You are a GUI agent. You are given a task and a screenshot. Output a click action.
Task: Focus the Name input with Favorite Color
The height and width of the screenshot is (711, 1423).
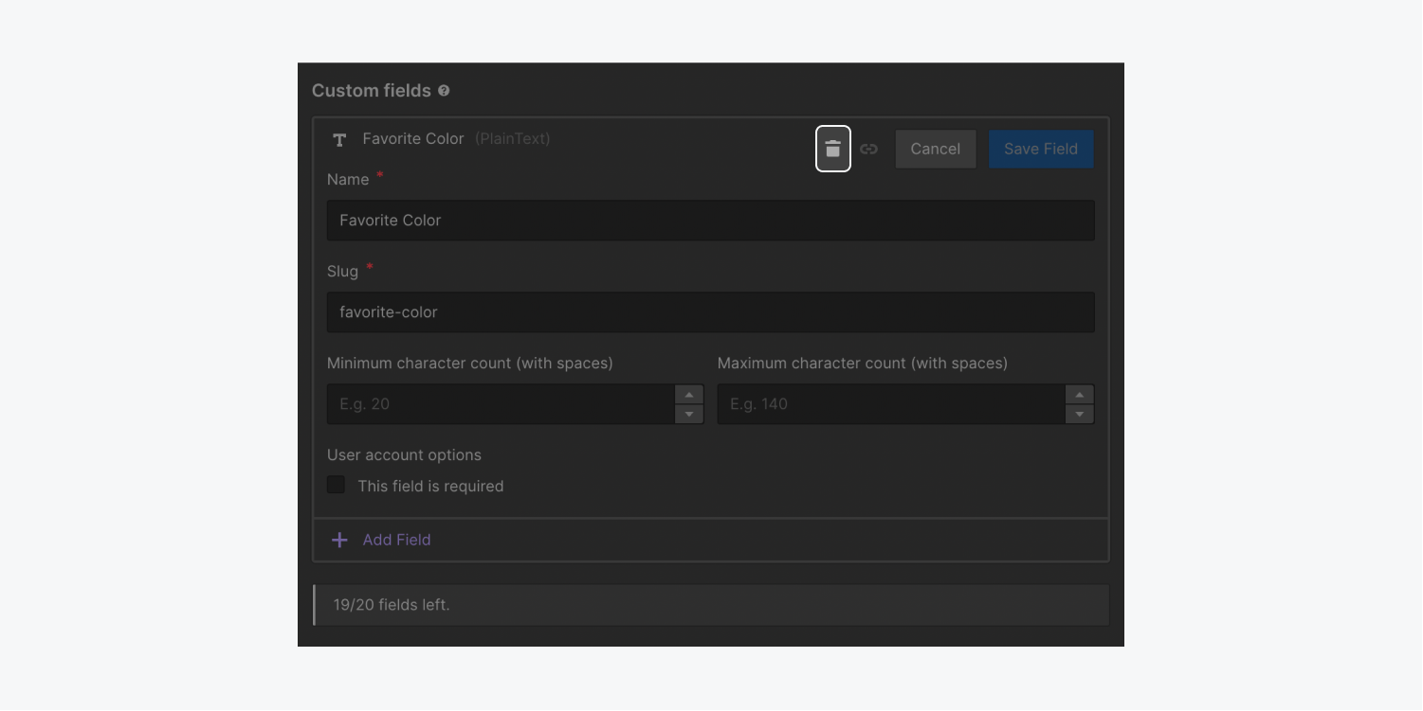click(x=711, y=220)
